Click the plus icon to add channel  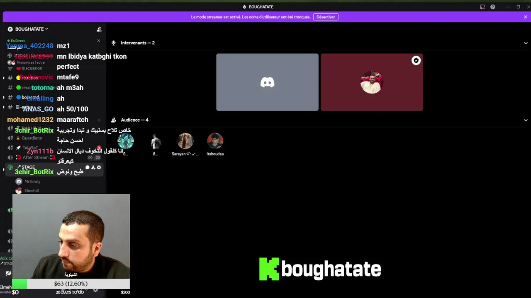click(99, 120)
